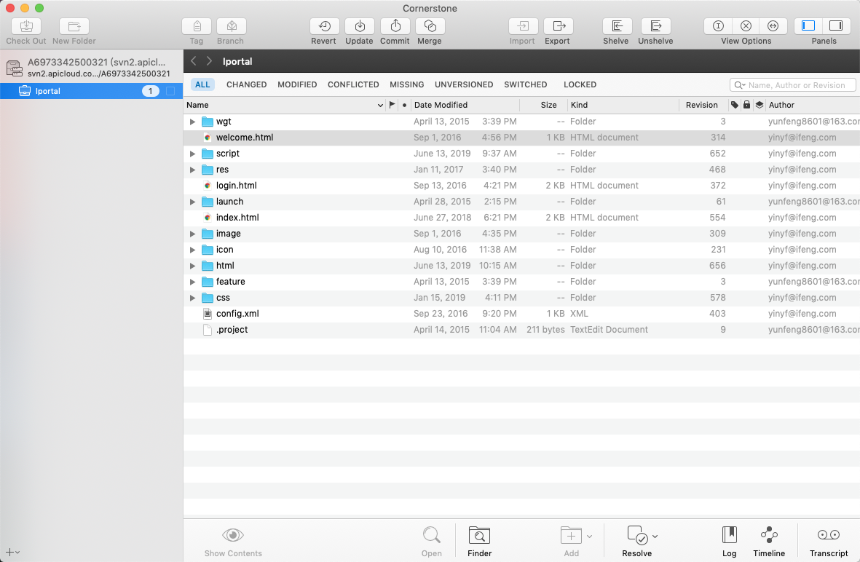Filter by SWITCHED files
Image resolution: width=860 pixels, height=562 pixels.
526,84
